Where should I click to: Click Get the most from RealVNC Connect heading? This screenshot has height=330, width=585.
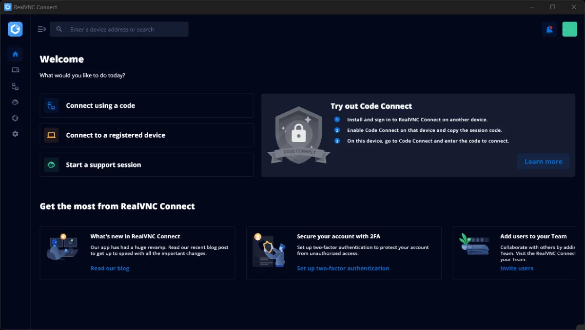tap(117, 206)
